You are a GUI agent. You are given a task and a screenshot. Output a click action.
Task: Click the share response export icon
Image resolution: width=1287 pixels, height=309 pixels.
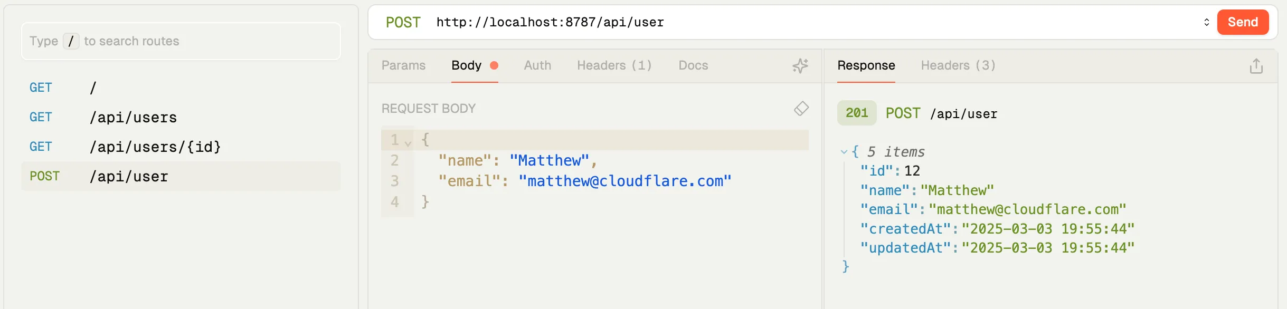[1256, 66]
